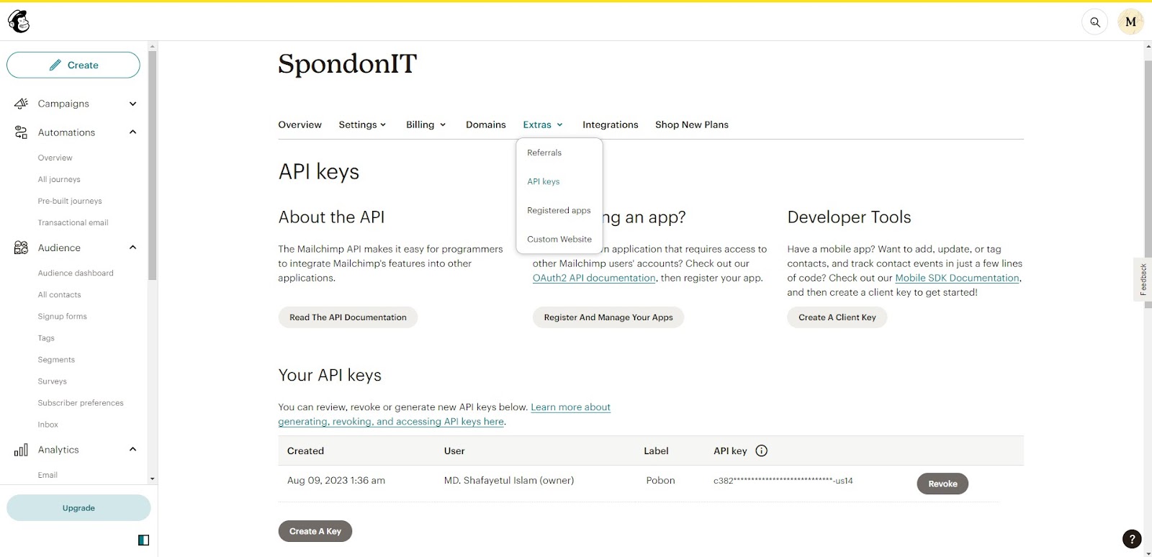Open the Billing dropdown tab
Image resolution: width=1152 pixels, height=557 pixels.
pyautogui.click(x=426, y=124)
